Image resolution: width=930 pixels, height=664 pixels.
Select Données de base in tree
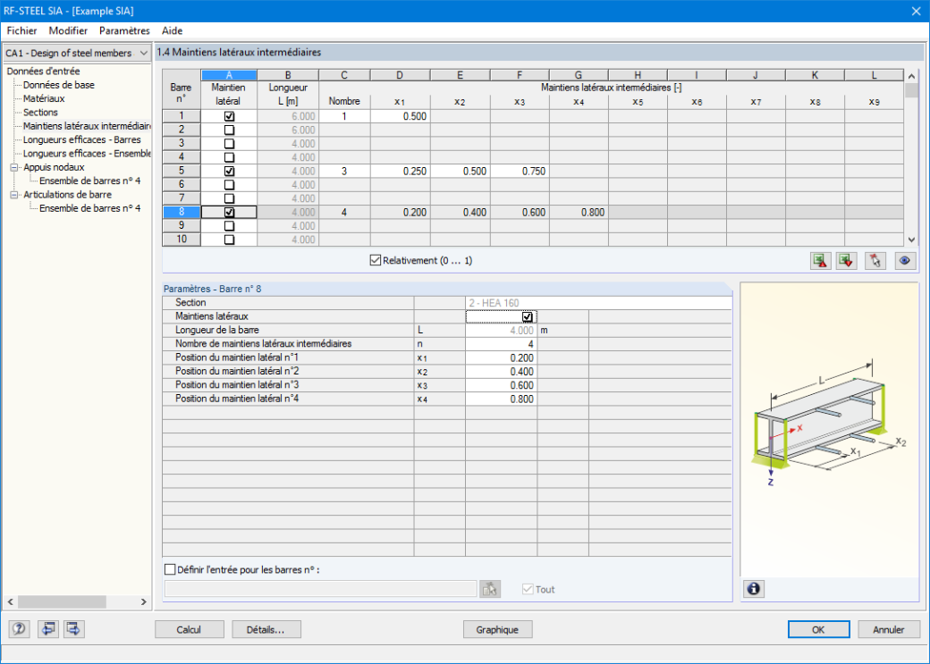(59, 85)
